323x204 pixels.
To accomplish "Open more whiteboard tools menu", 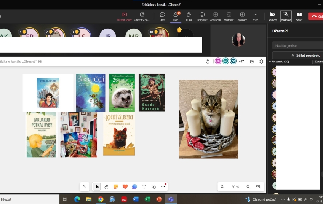I will [x=163, y=187].
